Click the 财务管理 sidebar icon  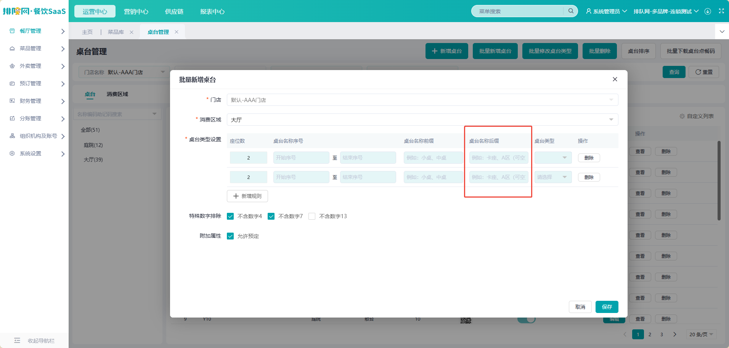12,101
